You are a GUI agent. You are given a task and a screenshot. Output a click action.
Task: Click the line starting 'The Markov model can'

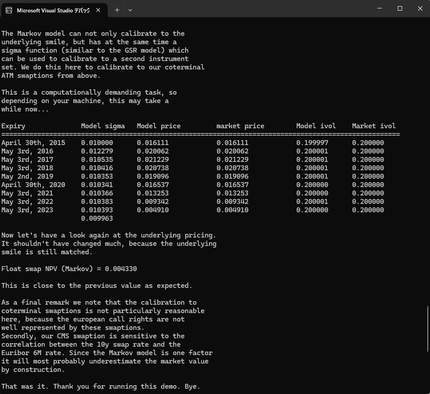click(x=93, y=34)
